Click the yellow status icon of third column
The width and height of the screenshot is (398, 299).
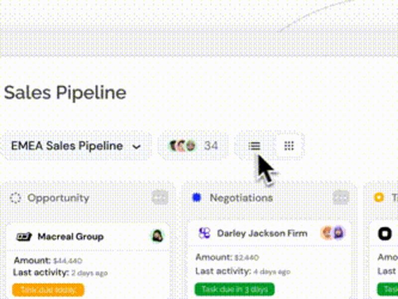[379, 198]
